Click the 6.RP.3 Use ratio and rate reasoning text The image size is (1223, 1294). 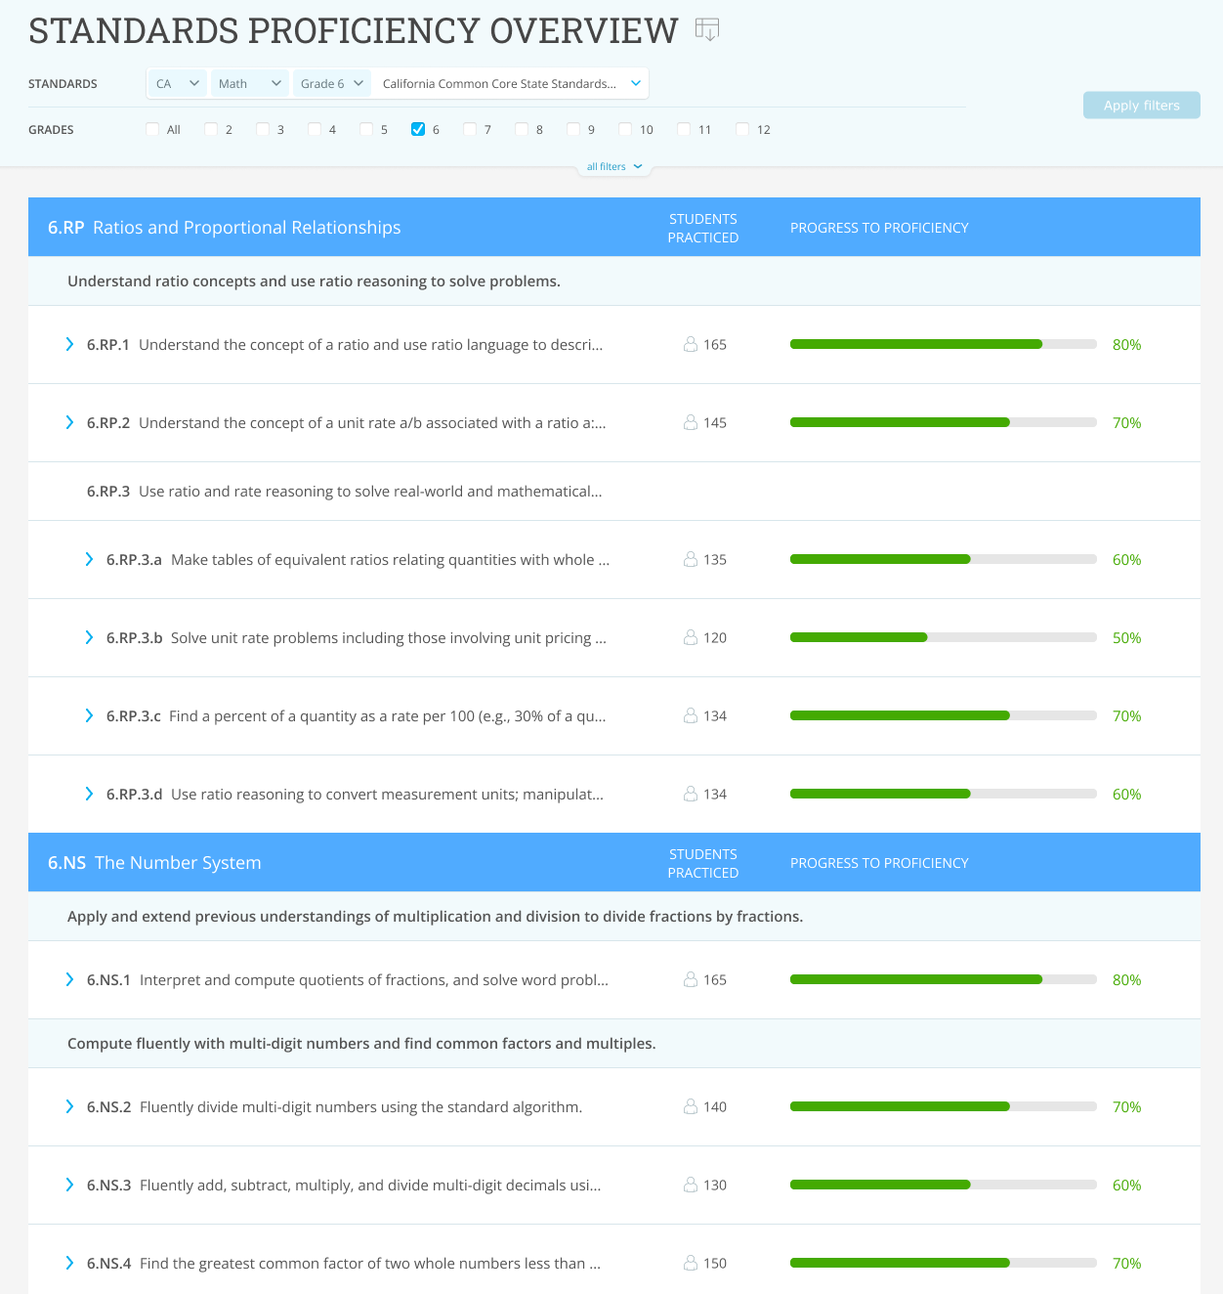(344, 491)
